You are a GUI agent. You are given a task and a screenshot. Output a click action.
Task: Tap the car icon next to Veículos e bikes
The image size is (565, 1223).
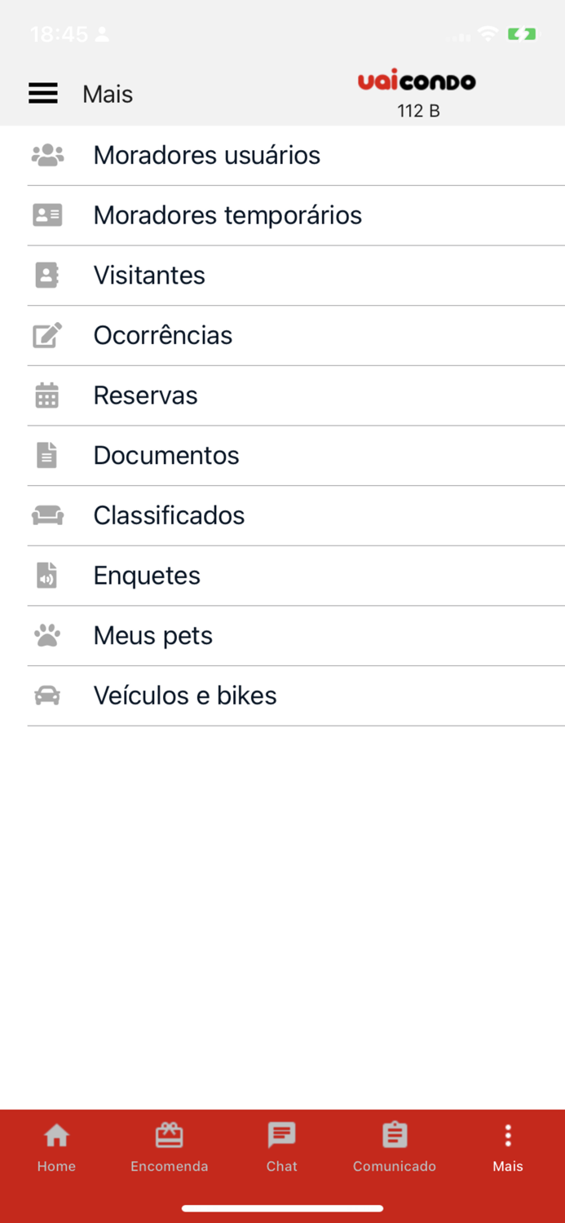[x=46, y=695]
